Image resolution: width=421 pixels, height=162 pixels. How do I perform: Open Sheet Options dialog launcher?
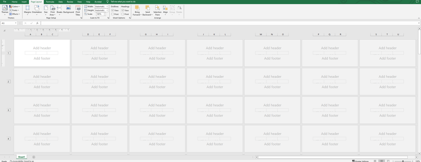tap(130, 18)
